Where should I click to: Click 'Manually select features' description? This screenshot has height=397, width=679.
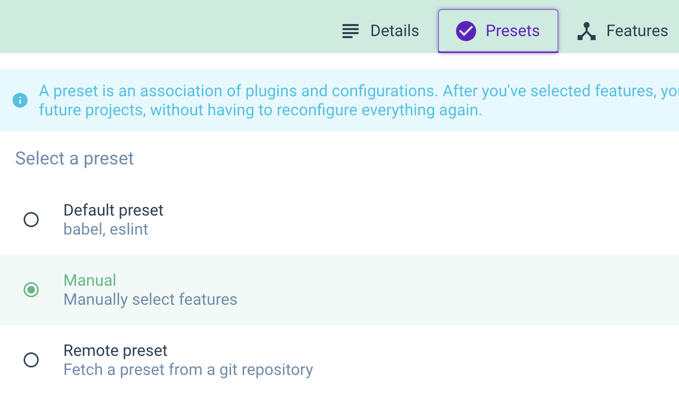click(x=150, y=300)
